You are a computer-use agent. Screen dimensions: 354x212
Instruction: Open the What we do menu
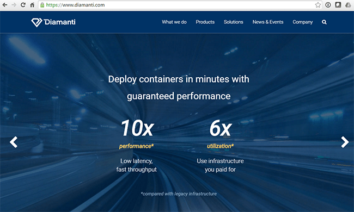point(174,22)
